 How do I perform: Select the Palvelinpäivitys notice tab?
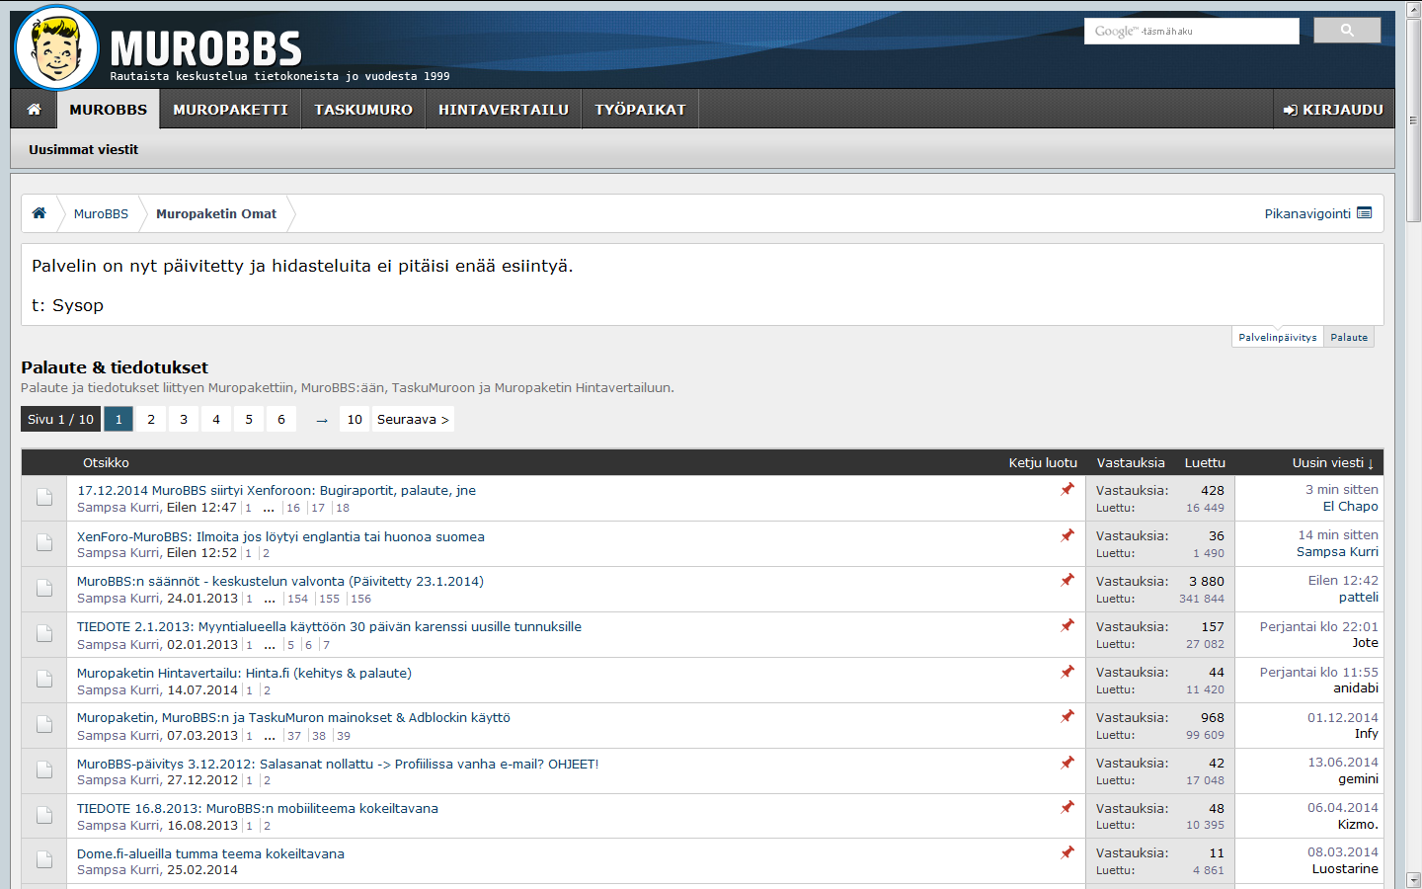[1278, 337]
